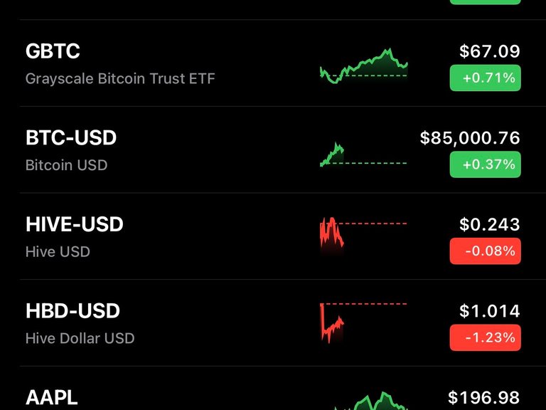Tap the Grayscale Bitcoin Trust ETF subtitle
This screenshot has height=410, width=546.
pos(120,79)
